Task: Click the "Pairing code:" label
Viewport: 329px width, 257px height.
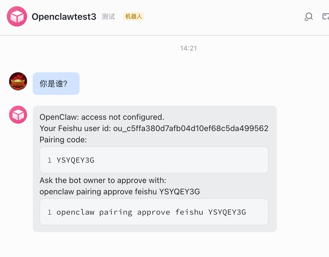Action: click(x=63, y=140)
